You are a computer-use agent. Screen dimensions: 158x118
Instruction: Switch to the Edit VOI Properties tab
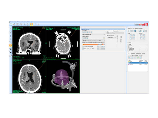point(135,55)
